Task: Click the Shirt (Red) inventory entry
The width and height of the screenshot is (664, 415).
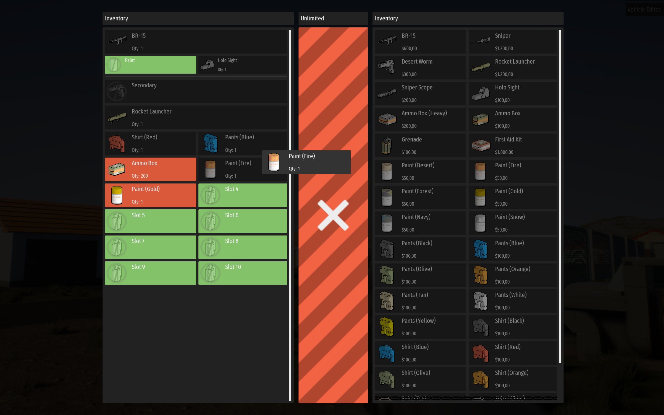Action: coord(150,143)
